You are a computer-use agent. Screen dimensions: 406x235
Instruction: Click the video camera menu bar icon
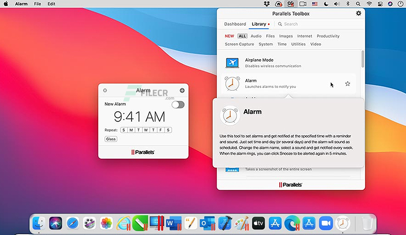(303, 3)
